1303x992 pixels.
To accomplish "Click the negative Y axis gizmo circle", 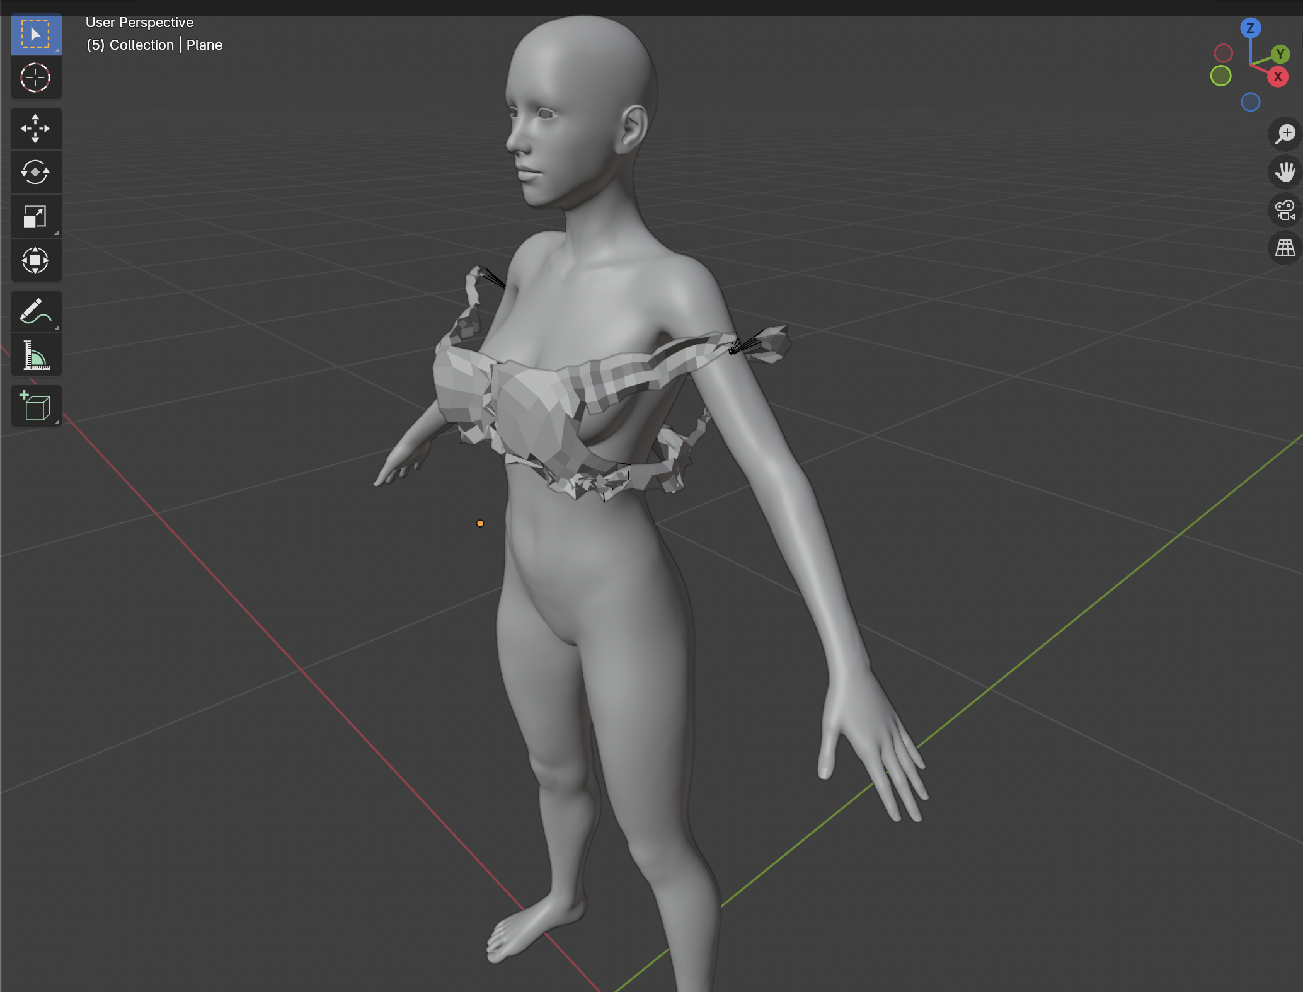I will [x=1220, y=76].
